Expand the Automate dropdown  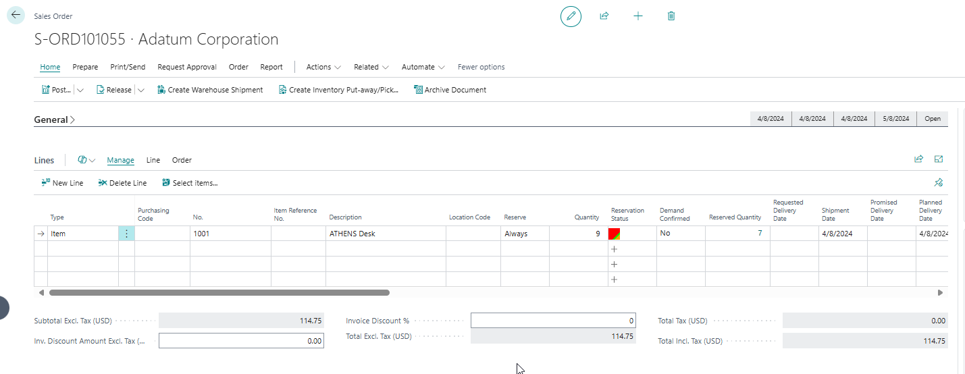pos(423,67)
